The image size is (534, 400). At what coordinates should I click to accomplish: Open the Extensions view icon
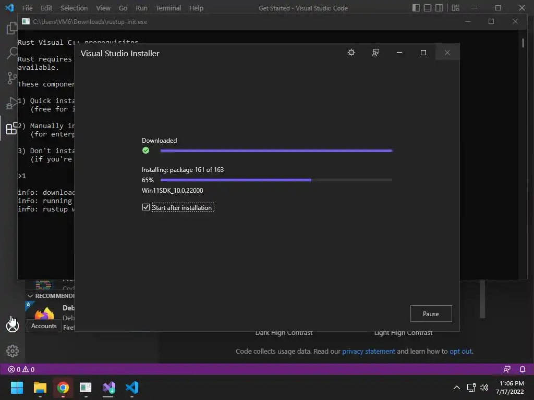coord(12,128)
